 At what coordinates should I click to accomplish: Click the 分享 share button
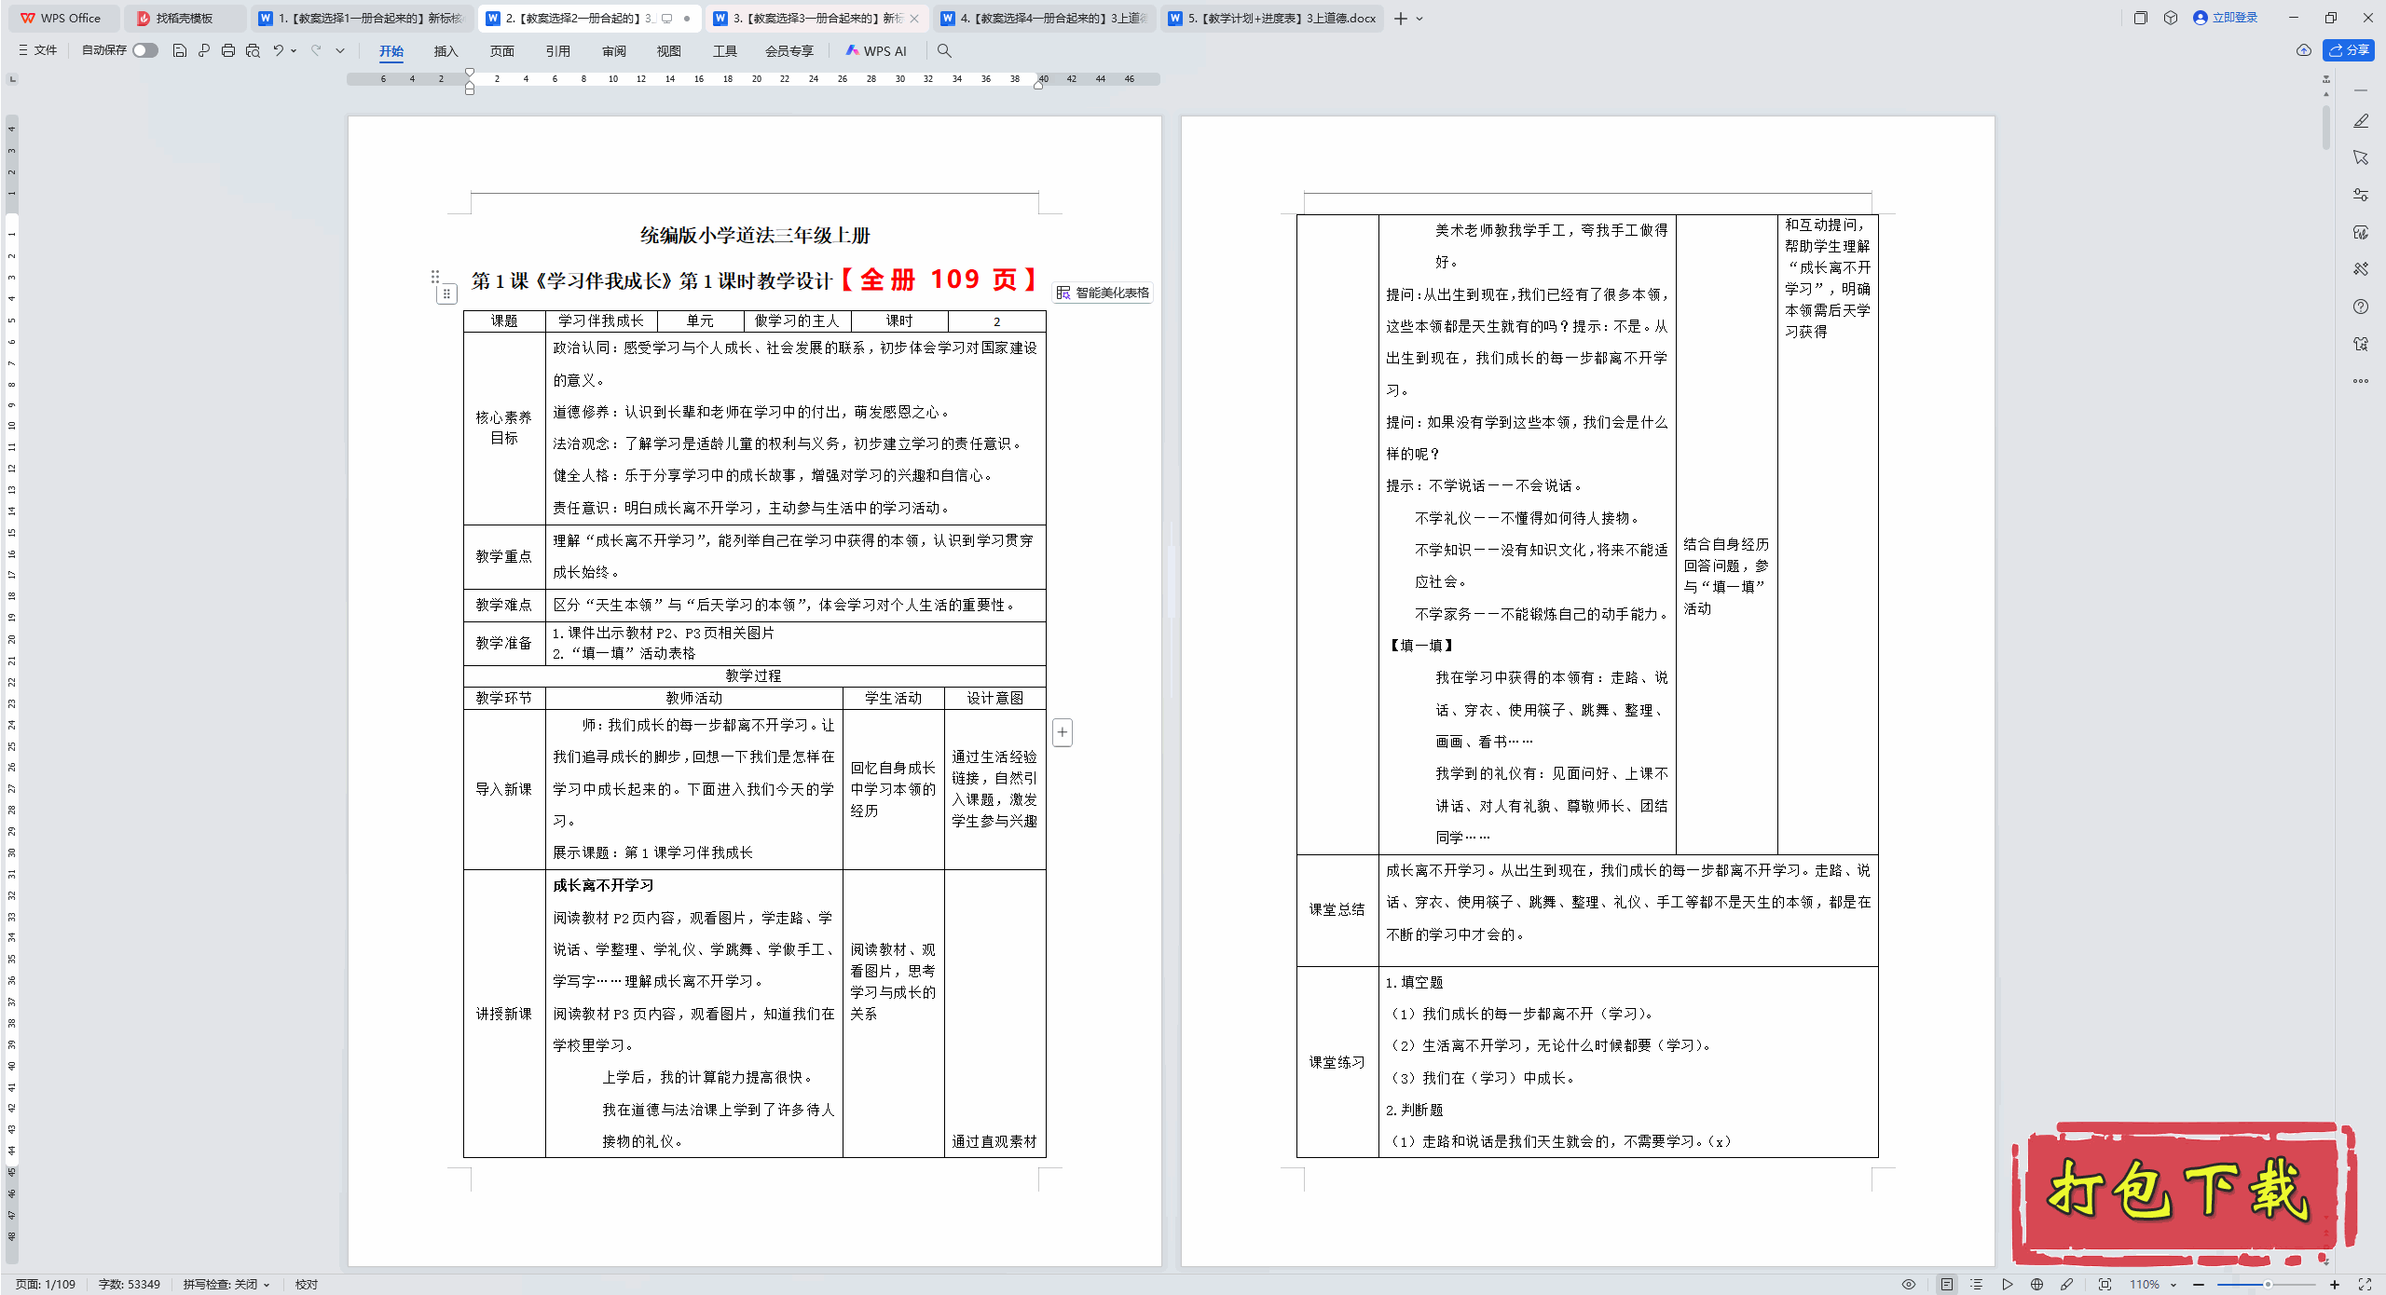click(x=2349, y=50)
